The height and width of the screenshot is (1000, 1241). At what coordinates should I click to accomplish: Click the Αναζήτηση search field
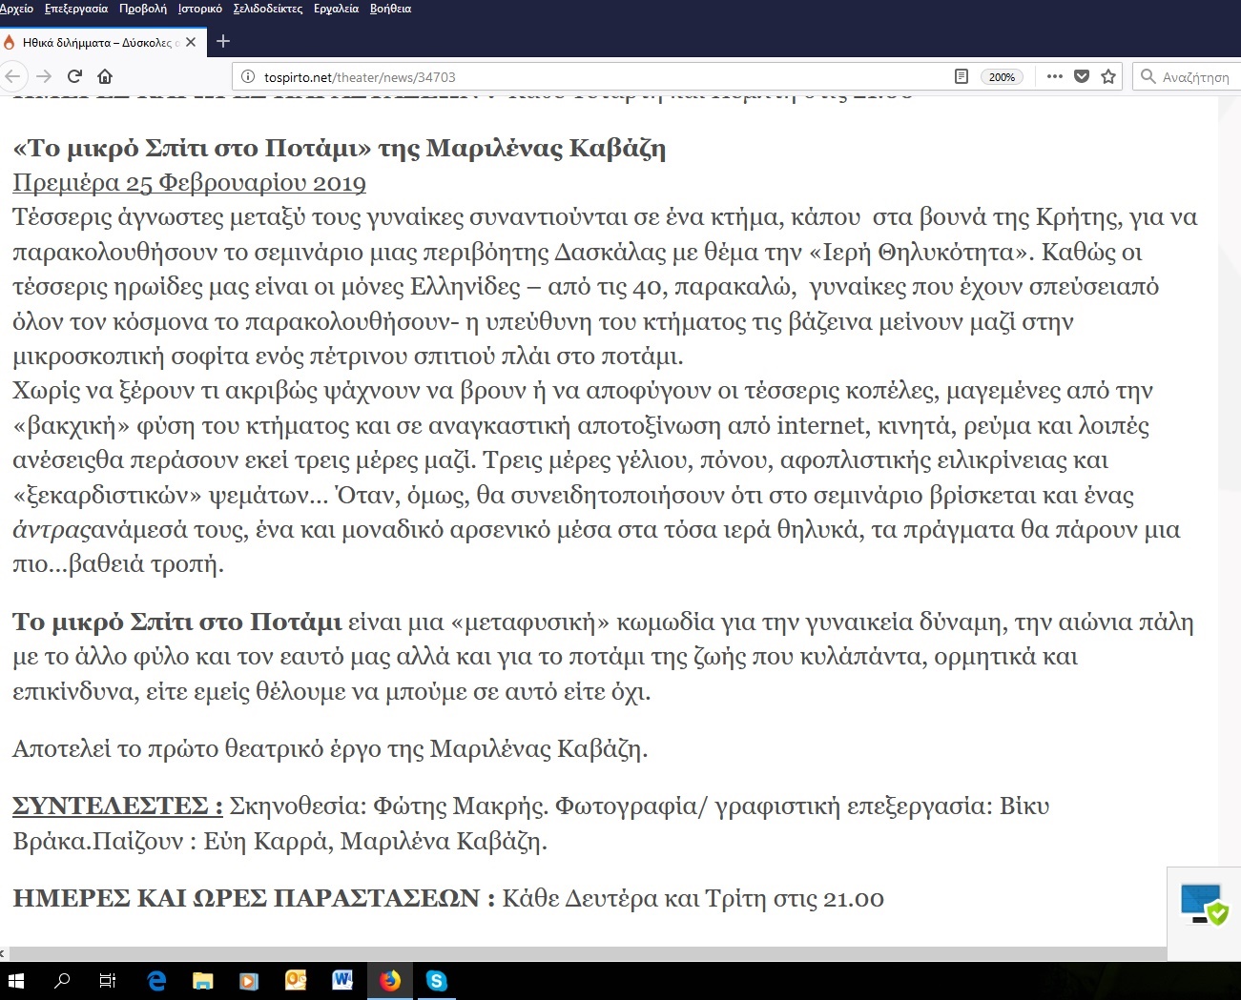pyautogui.click(x=1189, y=77)
